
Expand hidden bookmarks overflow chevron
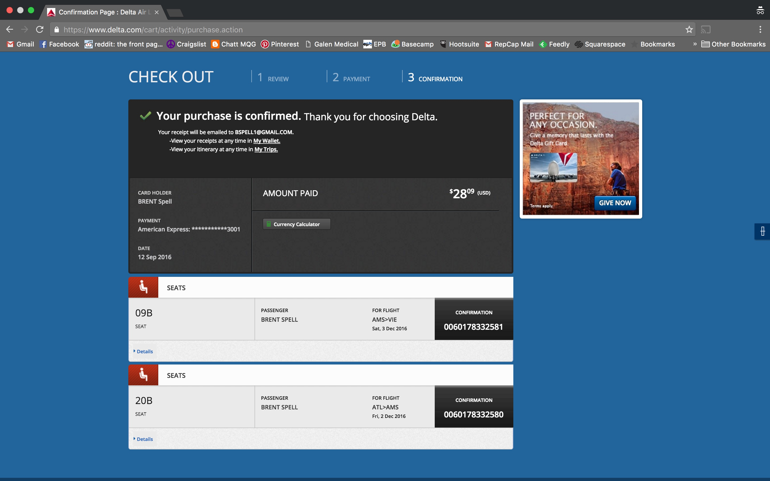coord(695,44)
